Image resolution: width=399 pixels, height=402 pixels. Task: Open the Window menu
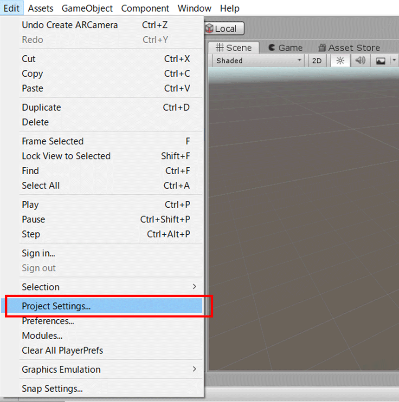pos(194,8)
